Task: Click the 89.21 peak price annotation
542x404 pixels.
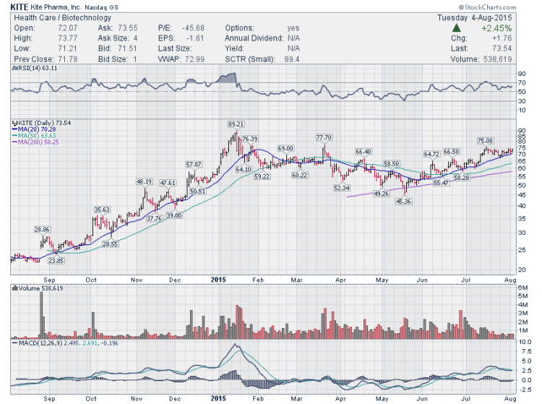Action: (x=236, y=124)
